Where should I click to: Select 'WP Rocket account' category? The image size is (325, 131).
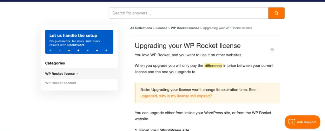coord(61,83)
